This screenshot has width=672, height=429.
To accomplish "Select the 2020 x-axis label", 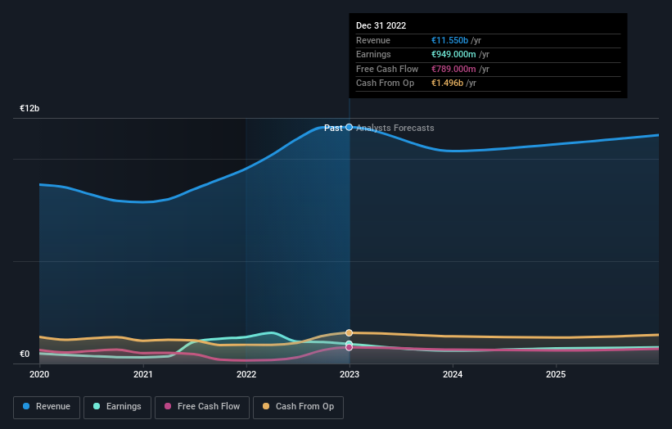I will 39,374.
